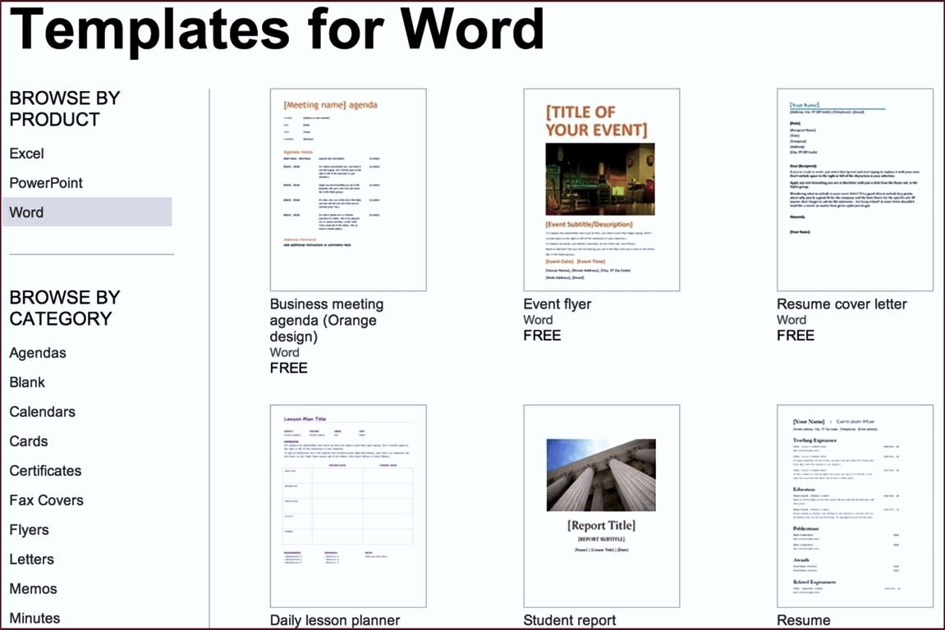The image size is (945, 630).
Task: Open the Student report template thumbnail
Action: click(602, 506)
